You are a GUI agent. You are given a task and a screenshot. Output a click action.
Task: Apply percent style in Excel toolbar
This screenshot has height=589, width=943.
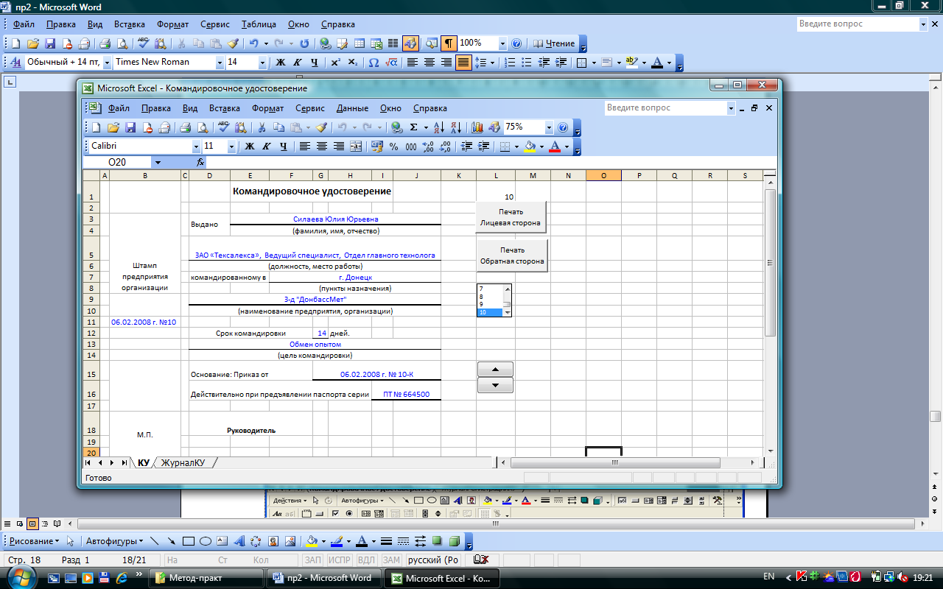[x=393, y=147]
